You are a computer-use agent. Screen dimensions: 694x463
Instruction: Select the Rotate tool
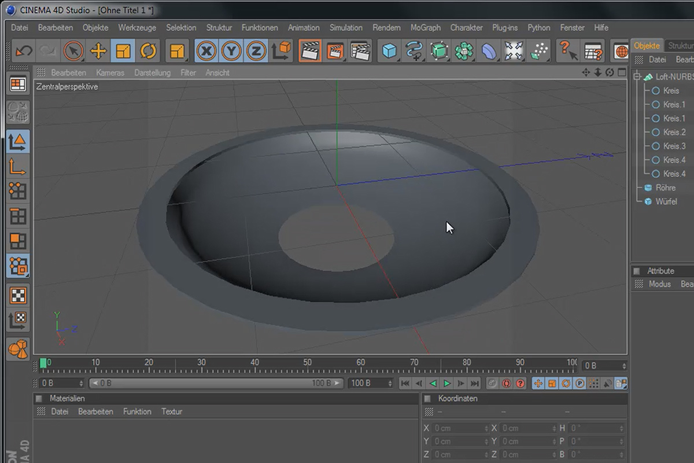click(x=148, y=52)
